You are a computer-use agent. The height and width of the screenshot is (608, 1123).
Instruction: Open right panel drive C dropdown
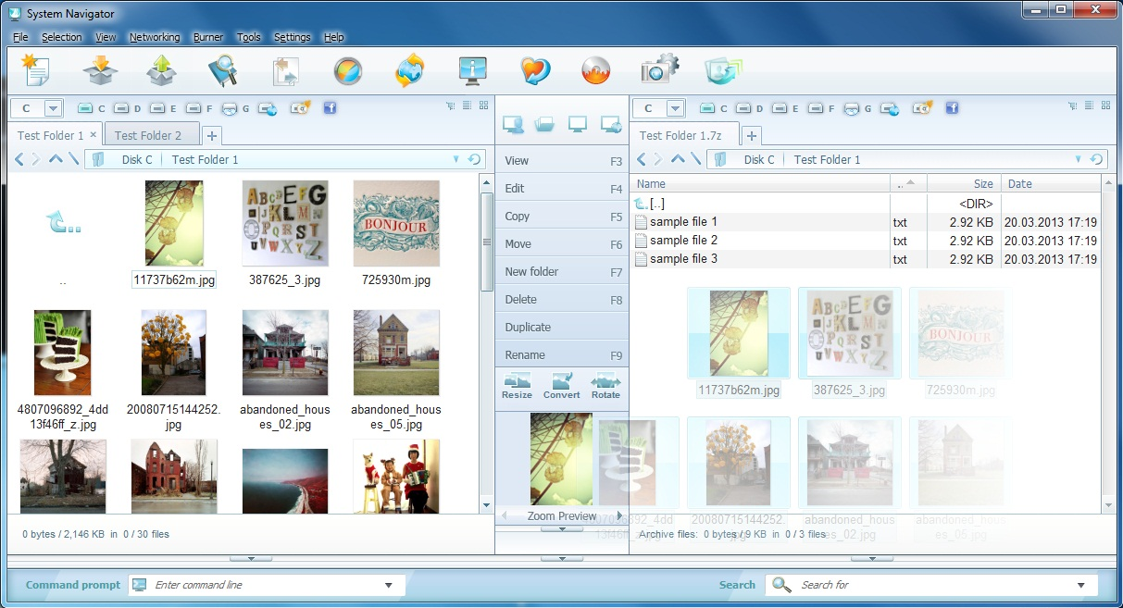click(675, 108)
